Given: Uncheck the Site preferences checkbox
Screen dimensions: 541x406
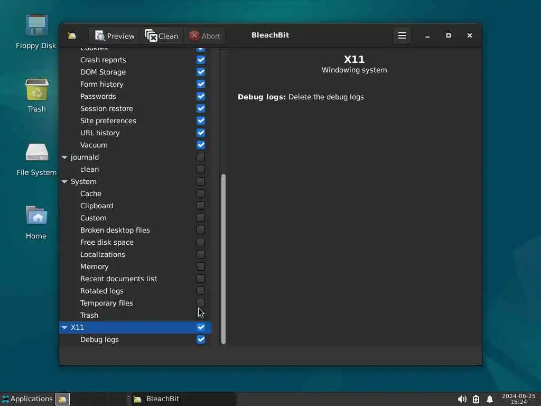Looking at the screenshot, I should tap(201, 121).
